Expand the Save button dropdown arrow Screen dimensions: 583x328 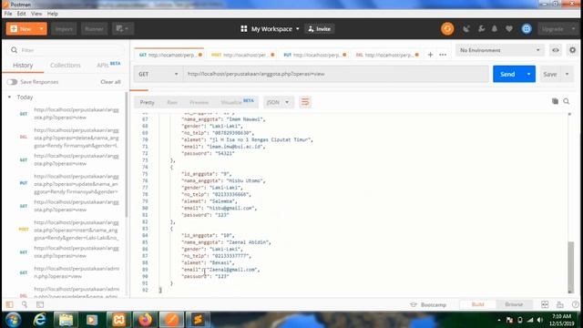pyautogui.click(x=567, y=74)
